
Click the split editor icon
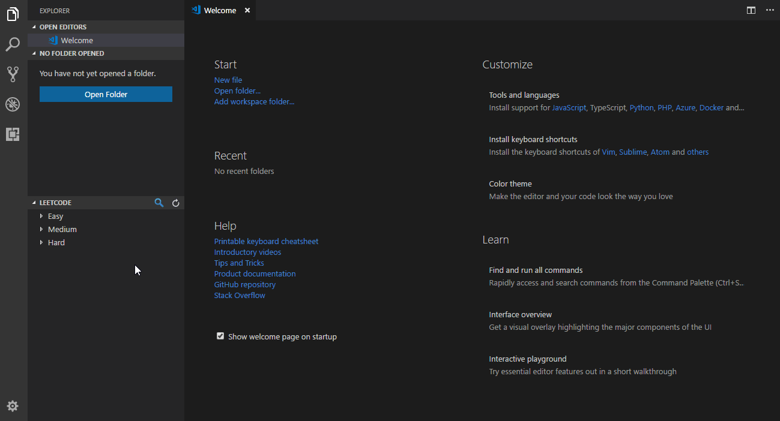751,10
